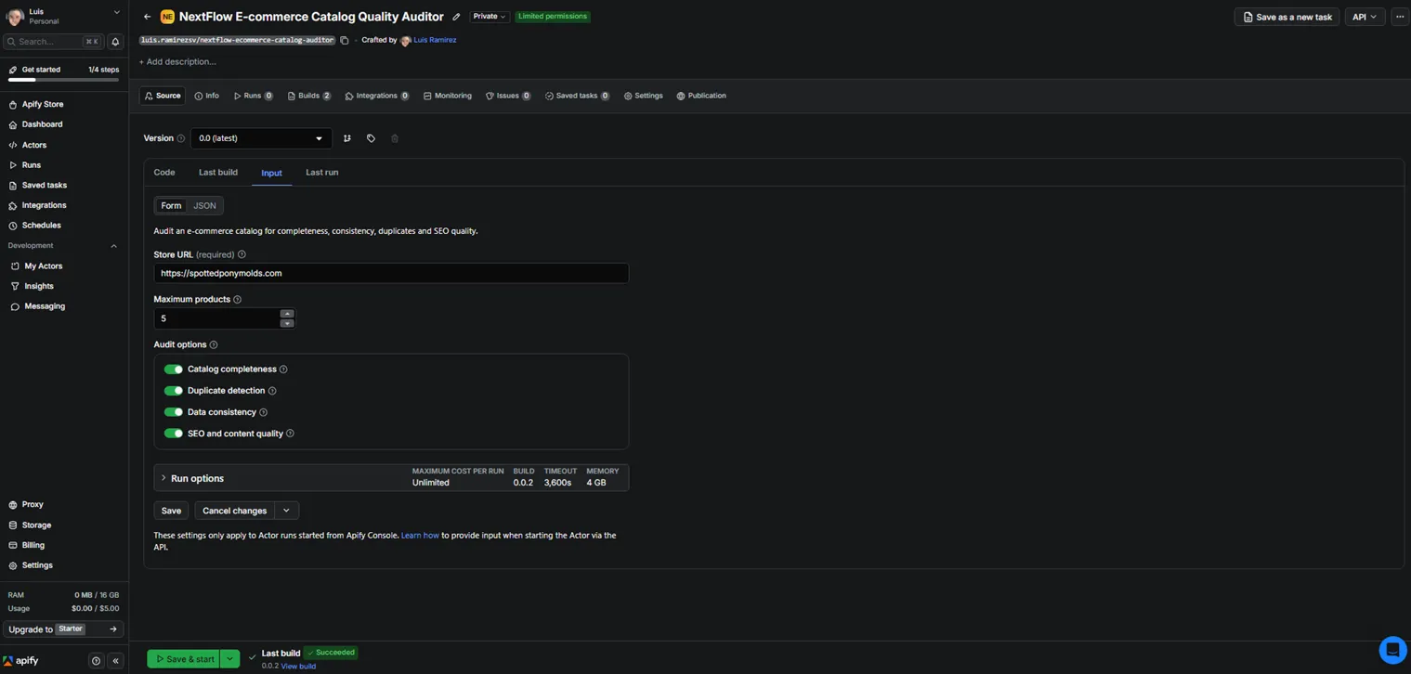Open the more options ellipsis menu
This screenshot has width=1411, height=674.
[1400, 17]
